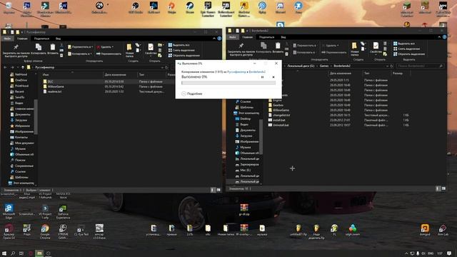Screen dimensions: 457x257
Task: Click the Удалить red X in Русификатор ribbon
Action: coord(99,47)
